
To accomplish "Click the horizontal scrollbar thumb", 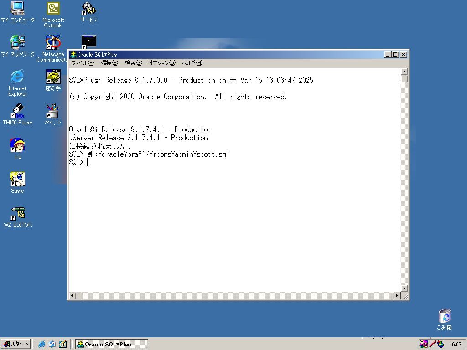I will coord(80,295).
